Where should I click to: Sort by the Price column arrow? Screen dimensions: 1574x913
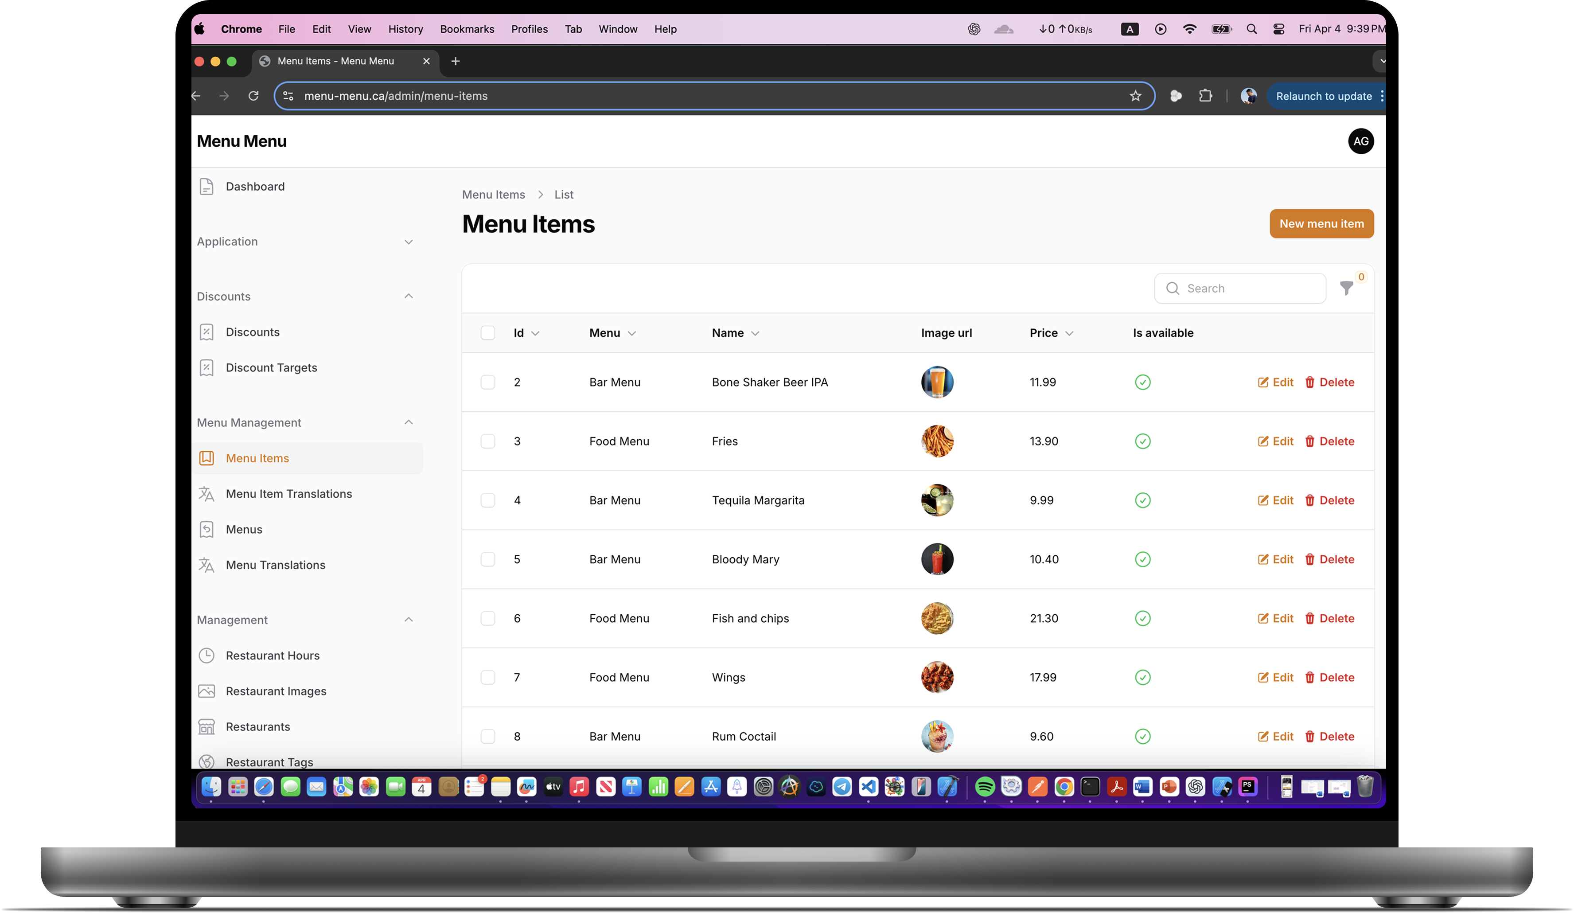(1069, 334)
